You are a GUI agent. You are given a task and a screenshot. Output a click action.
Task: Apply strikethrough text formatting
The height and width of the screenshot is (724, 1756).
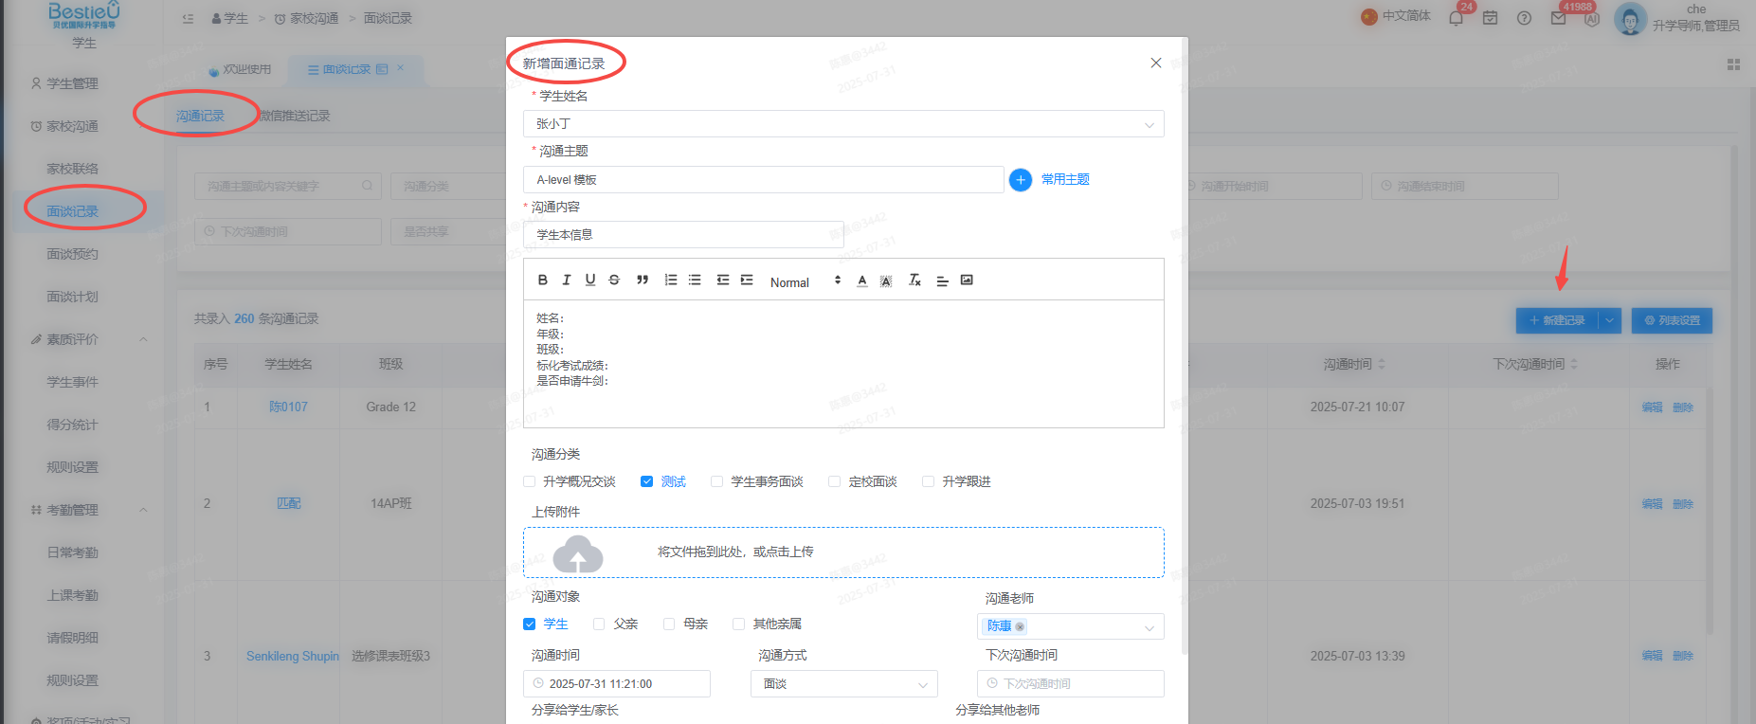(614, 281)
